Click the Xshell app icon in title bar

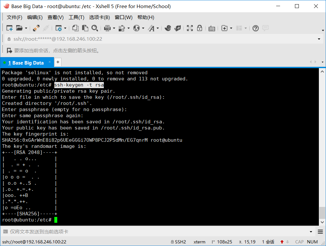click(6, 6)
